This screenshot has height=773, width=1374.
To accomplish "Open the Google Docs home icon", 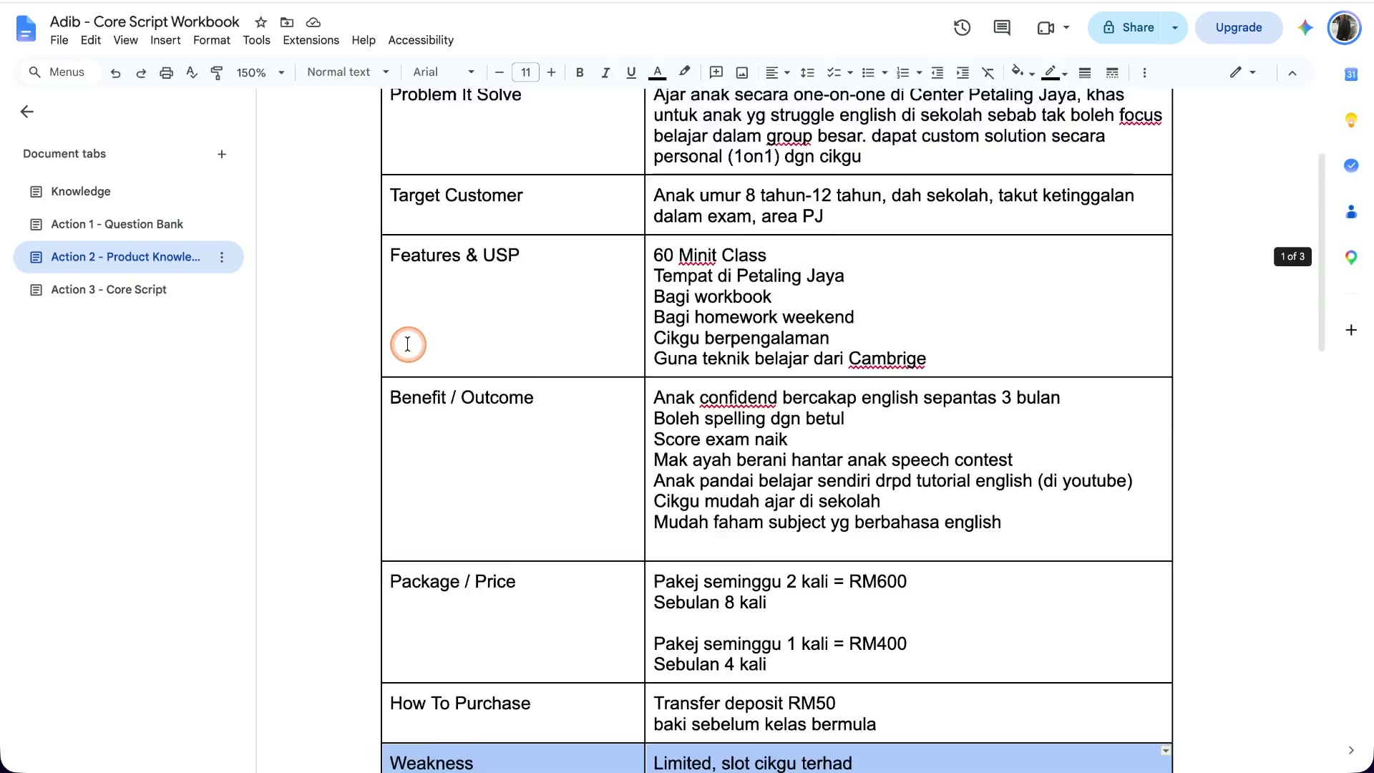I will (26, 29).
